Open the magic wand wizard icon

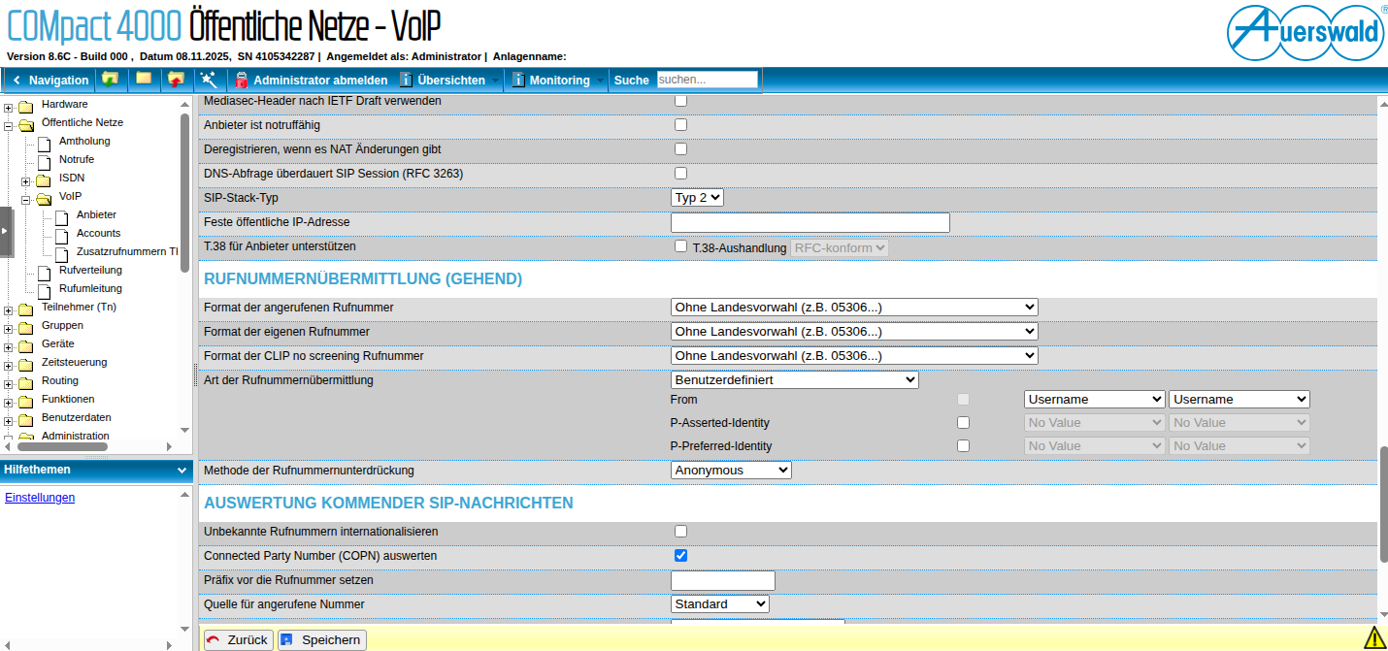point(208,80)
